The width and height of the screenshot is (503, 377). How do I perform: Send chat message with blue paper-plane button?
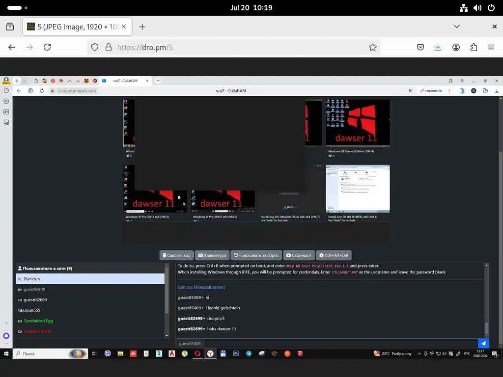(x=483, y=343)
